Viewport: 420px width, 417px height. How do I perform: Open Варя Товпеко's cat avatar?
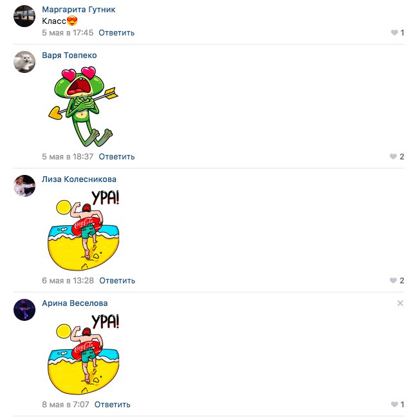point(24,62)
